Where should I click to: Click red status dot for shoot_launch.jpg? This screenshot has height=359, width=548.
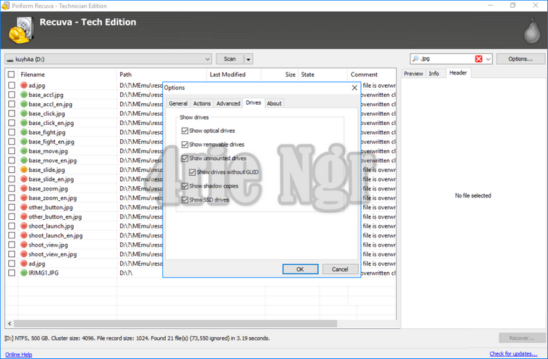point(24,226)
